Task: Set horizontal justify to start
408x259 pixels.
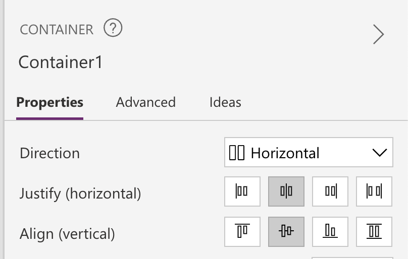Action: [242, 191]
